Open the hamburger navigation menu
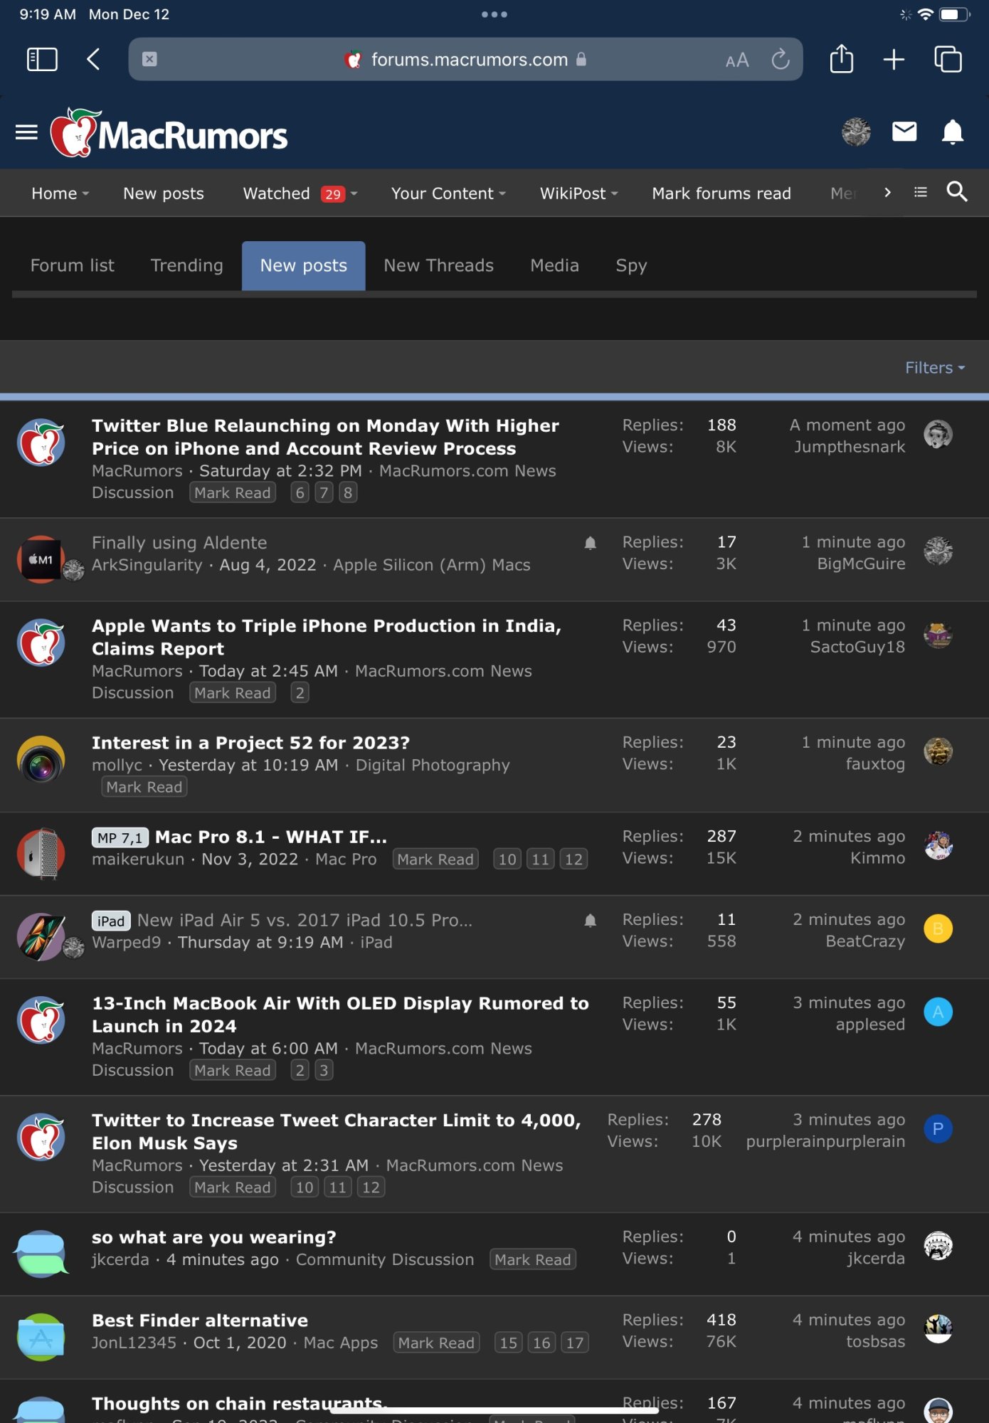Image resolution: width=989 pixels, height=1423 pixels. (26, 132)
